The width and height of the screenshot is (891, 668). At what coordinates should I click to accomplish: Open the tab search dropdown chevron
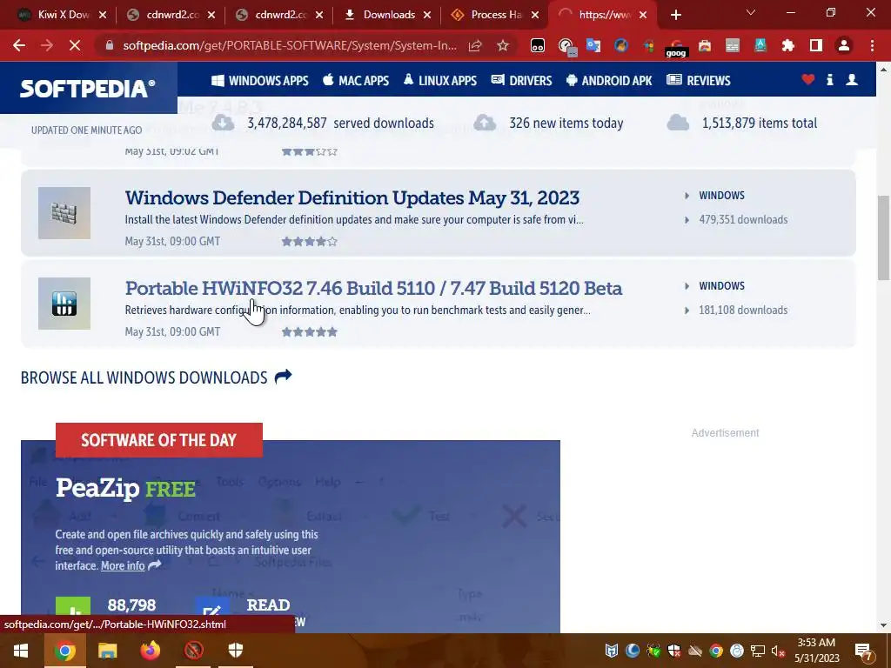coord(751,12)
